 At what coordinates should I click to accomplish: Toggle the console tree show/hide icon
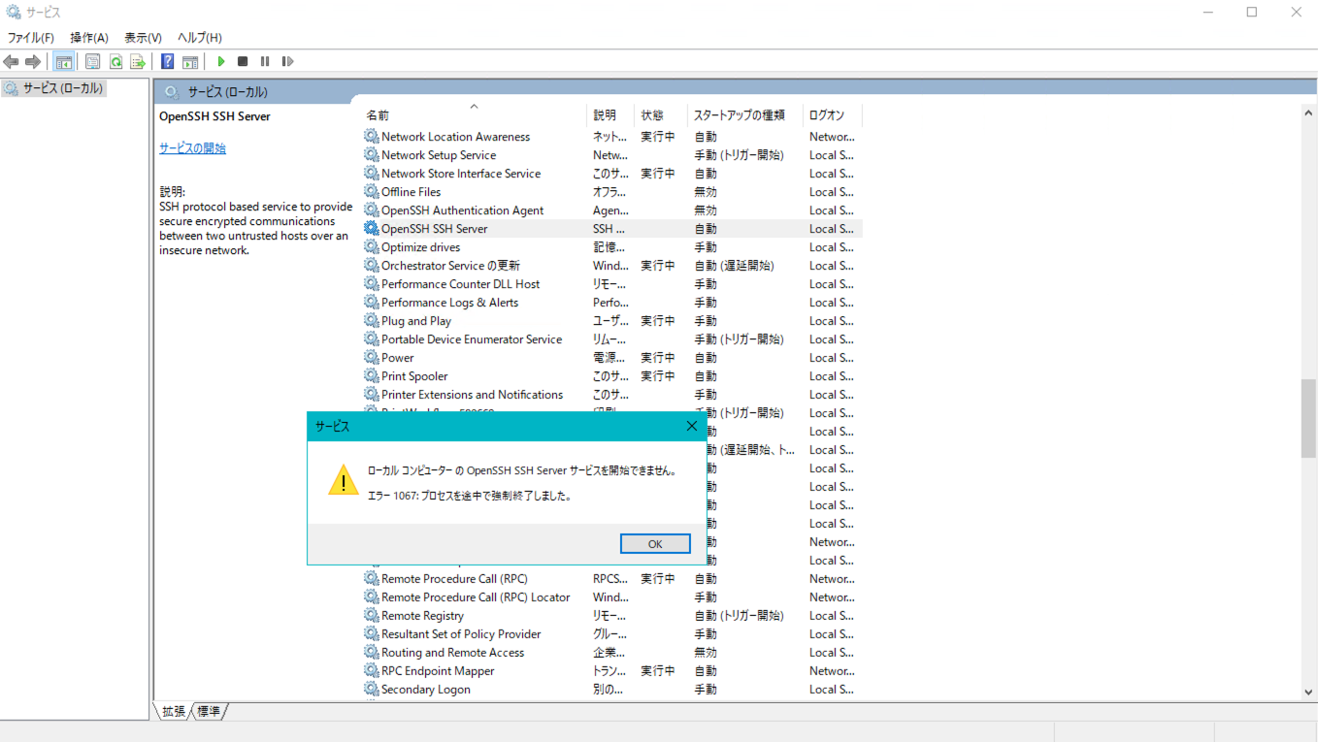[x=63, y=61]
